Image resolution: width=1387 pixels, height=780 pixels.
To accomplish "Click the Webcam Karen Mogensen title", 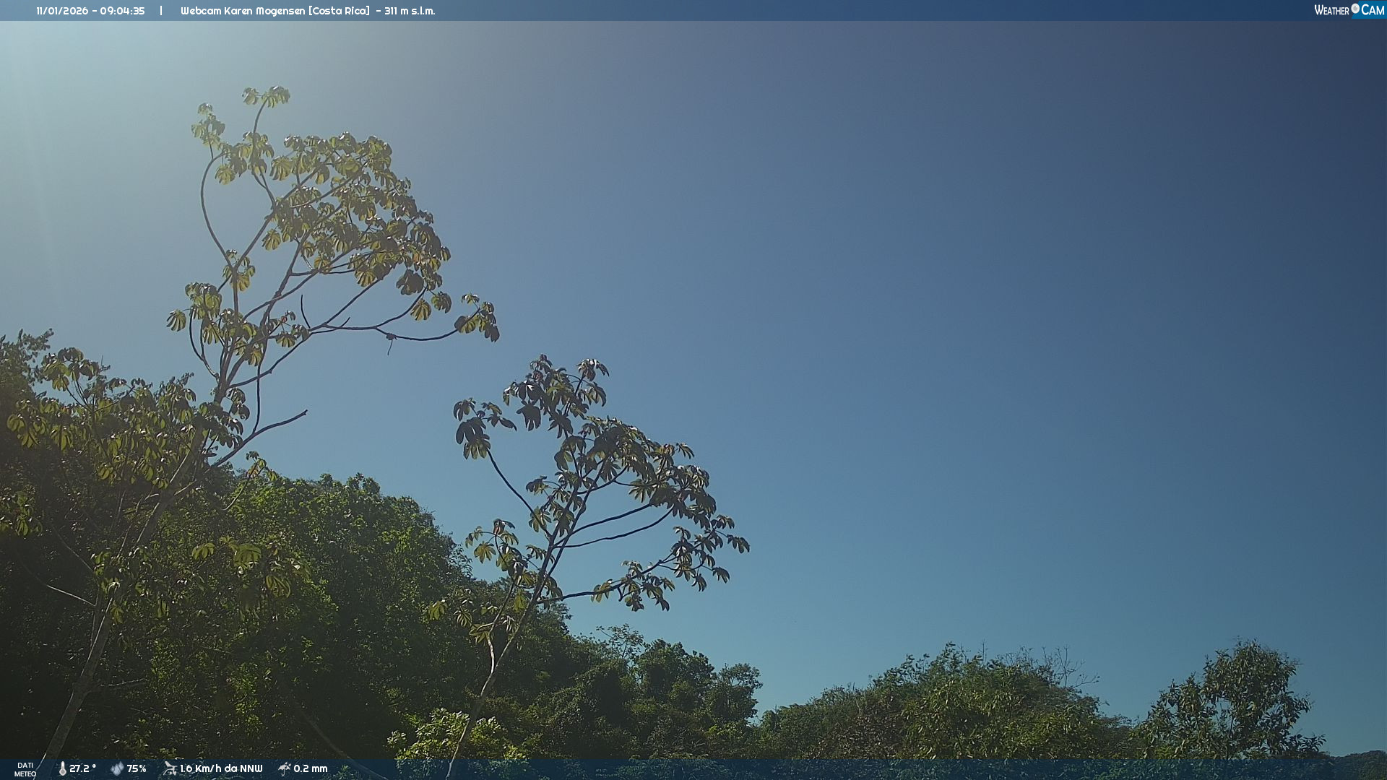I will [243, 11].
